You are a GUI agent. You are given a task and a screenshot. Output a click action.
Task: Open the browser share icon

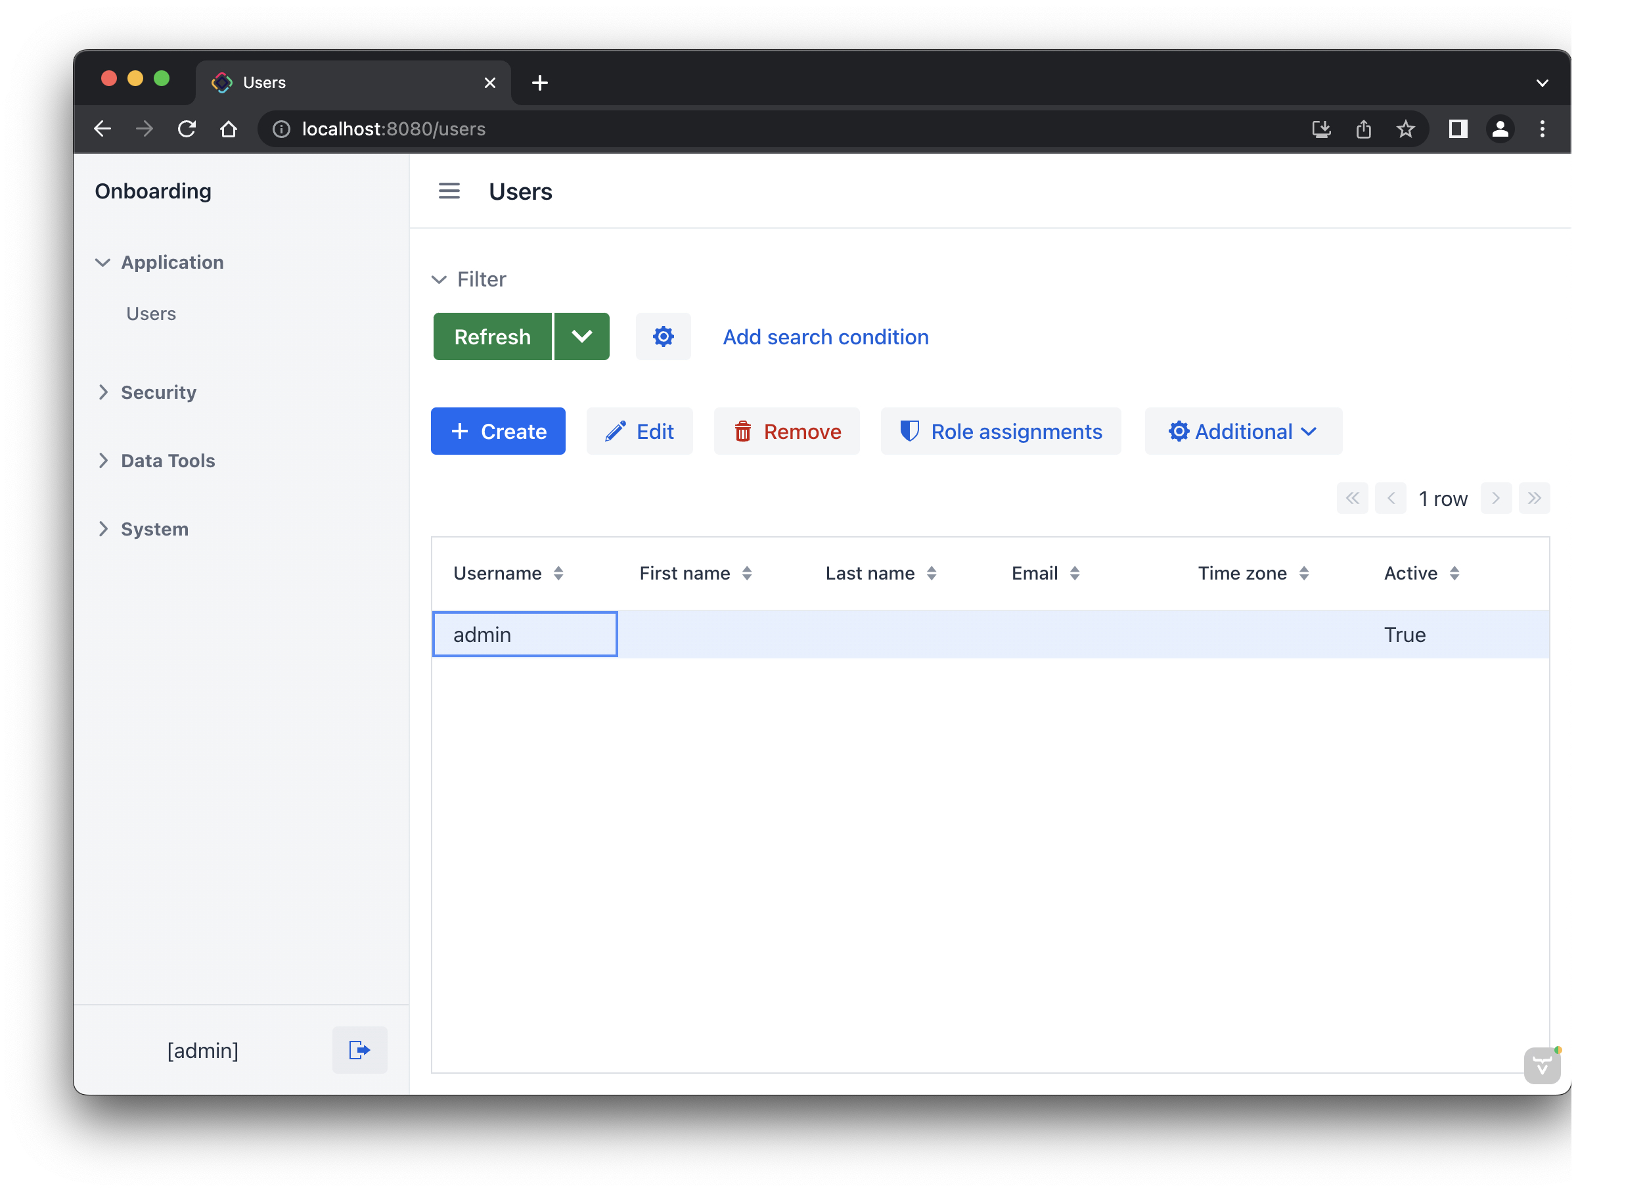(x=1363, y=128)
